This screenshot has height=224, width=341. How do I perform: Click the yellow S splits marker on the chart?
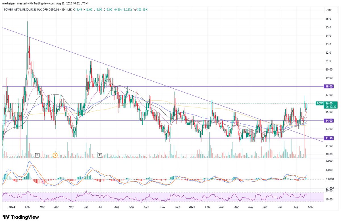56,155
